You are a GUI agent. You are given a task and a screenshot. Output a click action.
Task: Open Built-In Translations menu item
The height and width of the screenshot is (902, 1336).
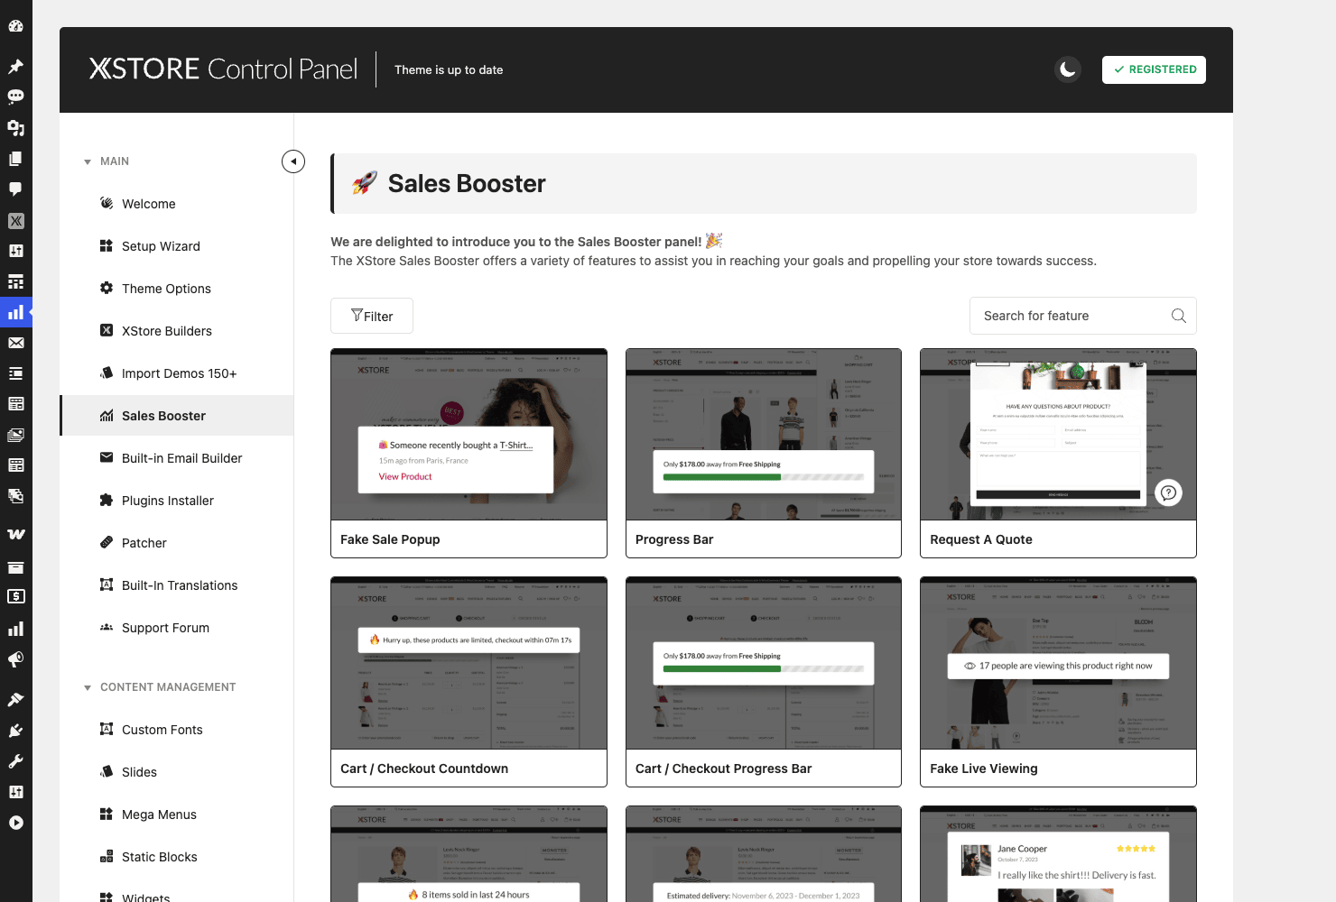coord(177,585)
